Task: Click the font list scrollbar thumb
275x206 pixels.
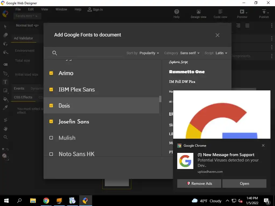Action: 160,99
